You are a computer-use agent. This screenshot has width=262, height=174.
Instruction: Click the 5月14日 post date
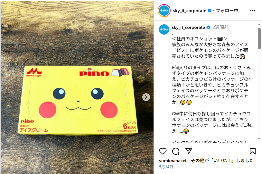point(166,167)
